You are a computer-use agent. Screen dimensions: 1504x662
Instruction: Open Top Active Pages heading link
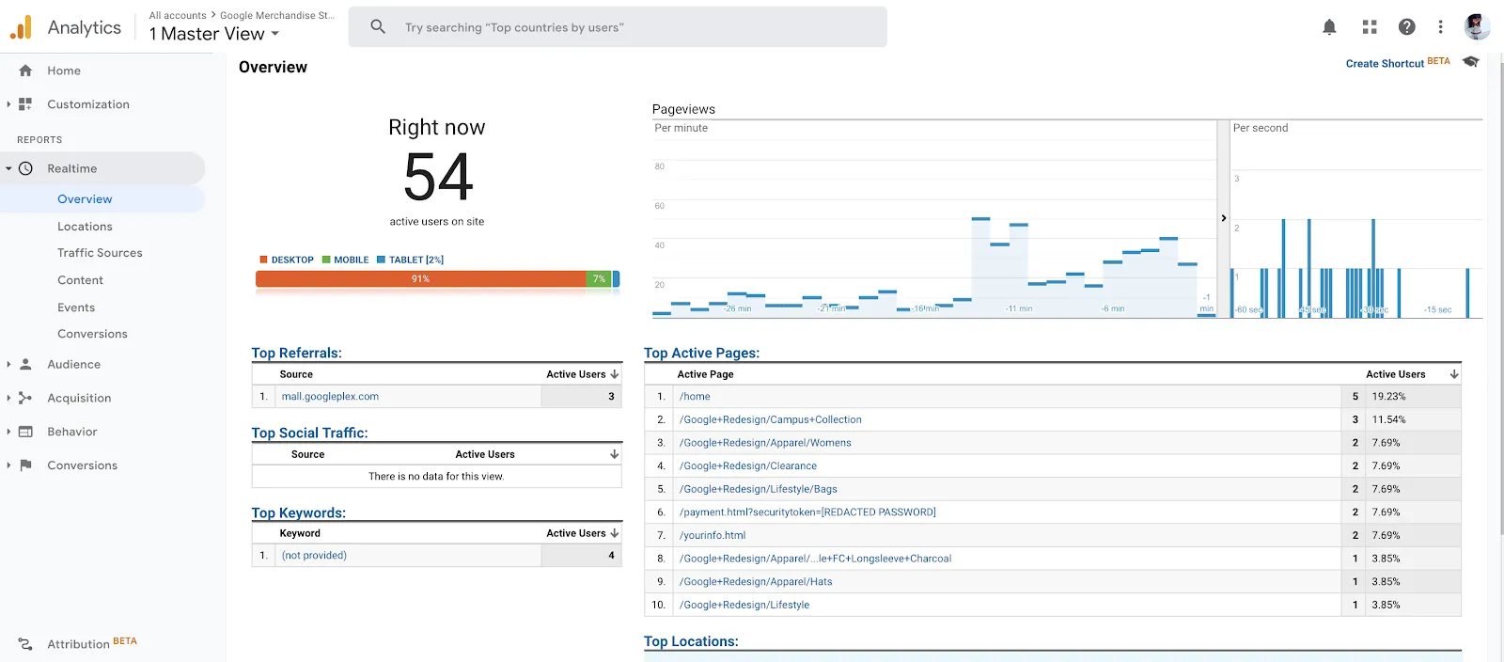pos(701,353)
